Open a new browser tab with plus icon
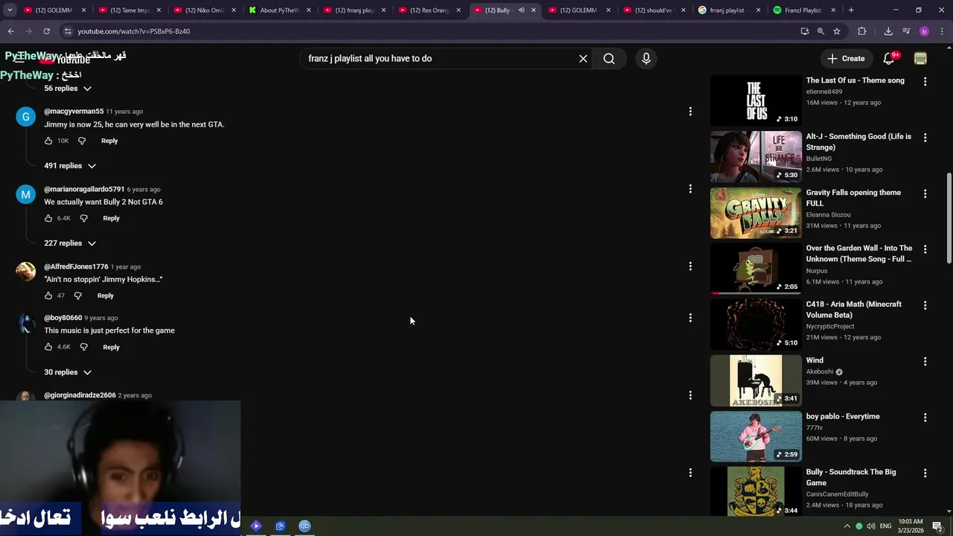This screenshot has height=536, width=953. pos(851,10)
